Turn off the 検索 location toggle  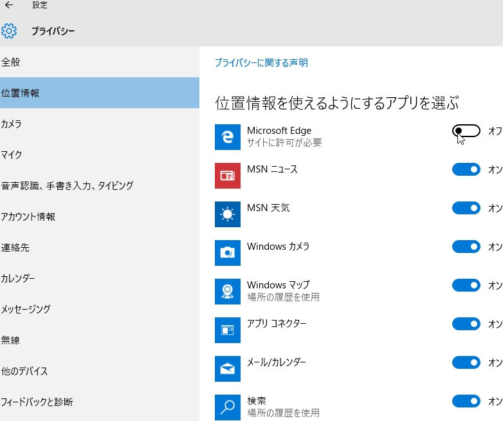coord(466,401)
